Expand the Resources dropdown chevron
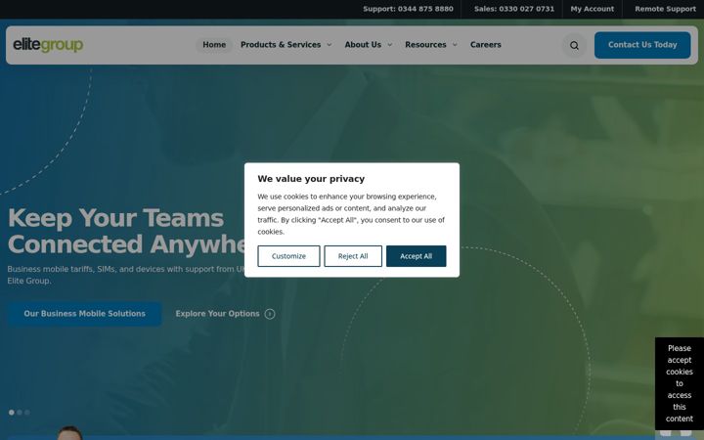 tap(455, 45)
